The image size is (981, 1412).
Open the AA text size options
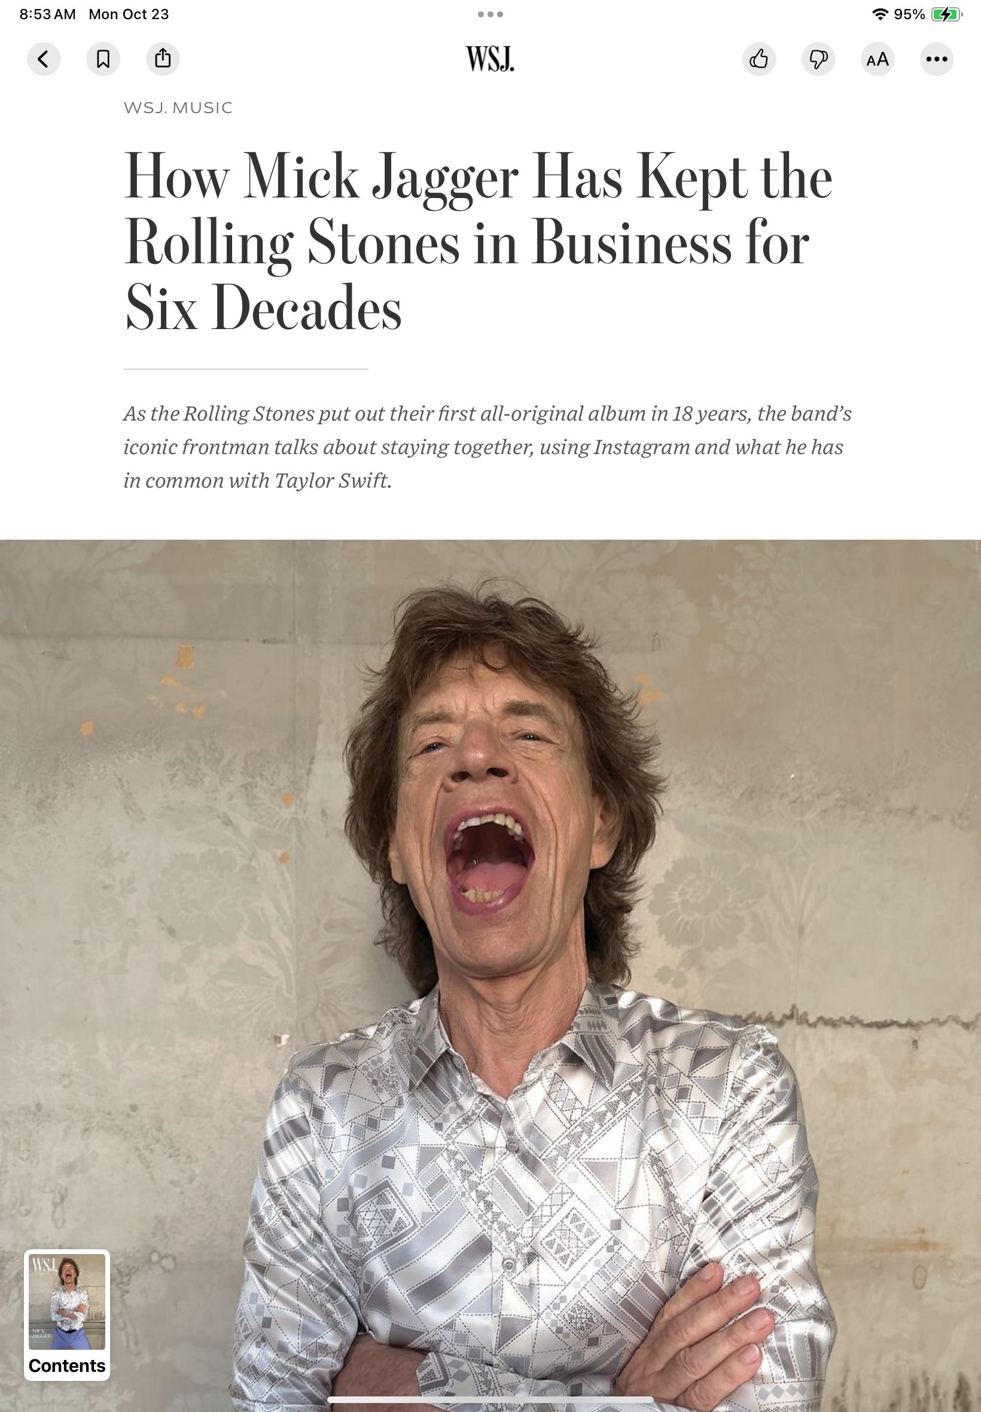877,59
